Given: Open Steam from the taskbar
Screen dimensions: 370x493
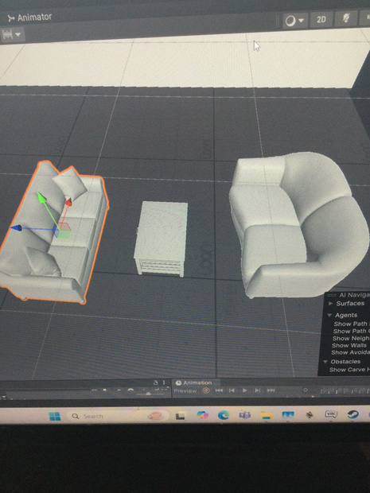Looking at the screenshot, I should pyautogui.click(x=353, y=414).
